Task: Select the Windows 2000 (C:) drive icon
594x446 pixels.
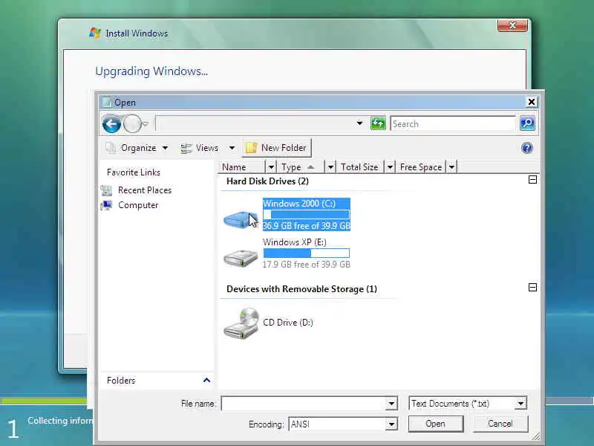Action: pos(241,219)
